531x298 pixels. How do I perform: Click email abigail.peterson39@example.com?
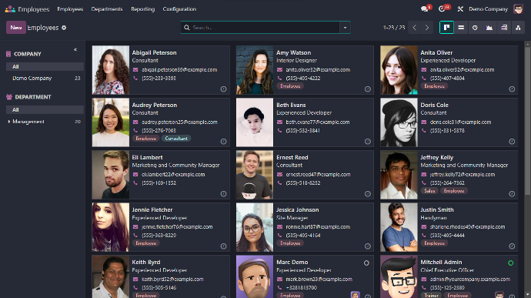[x=179, y=70]
